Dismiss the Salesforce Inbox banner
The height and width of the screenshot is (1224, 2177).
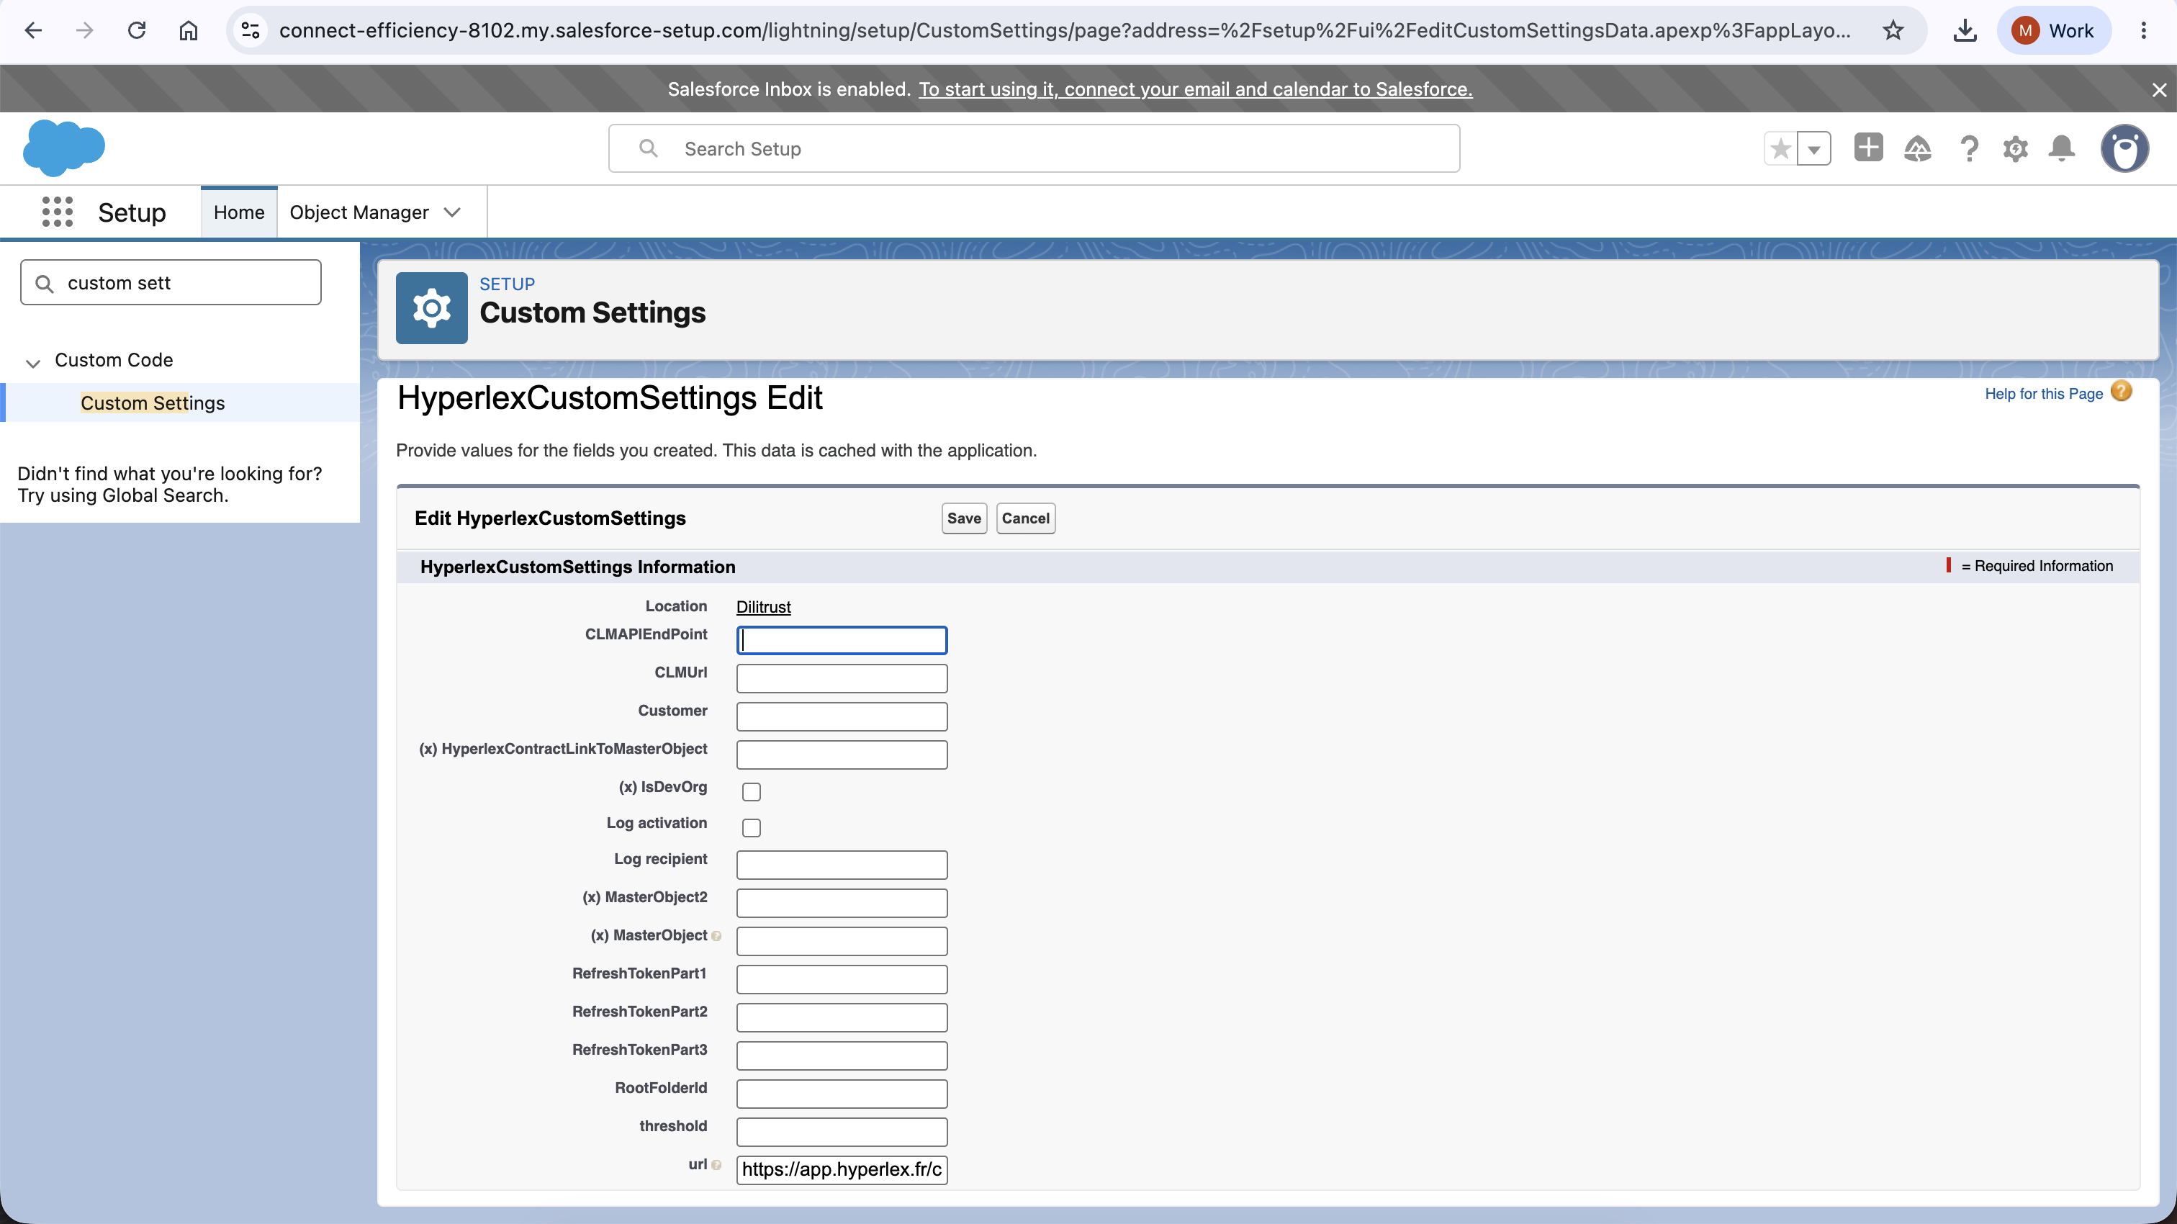(2159, 89)
